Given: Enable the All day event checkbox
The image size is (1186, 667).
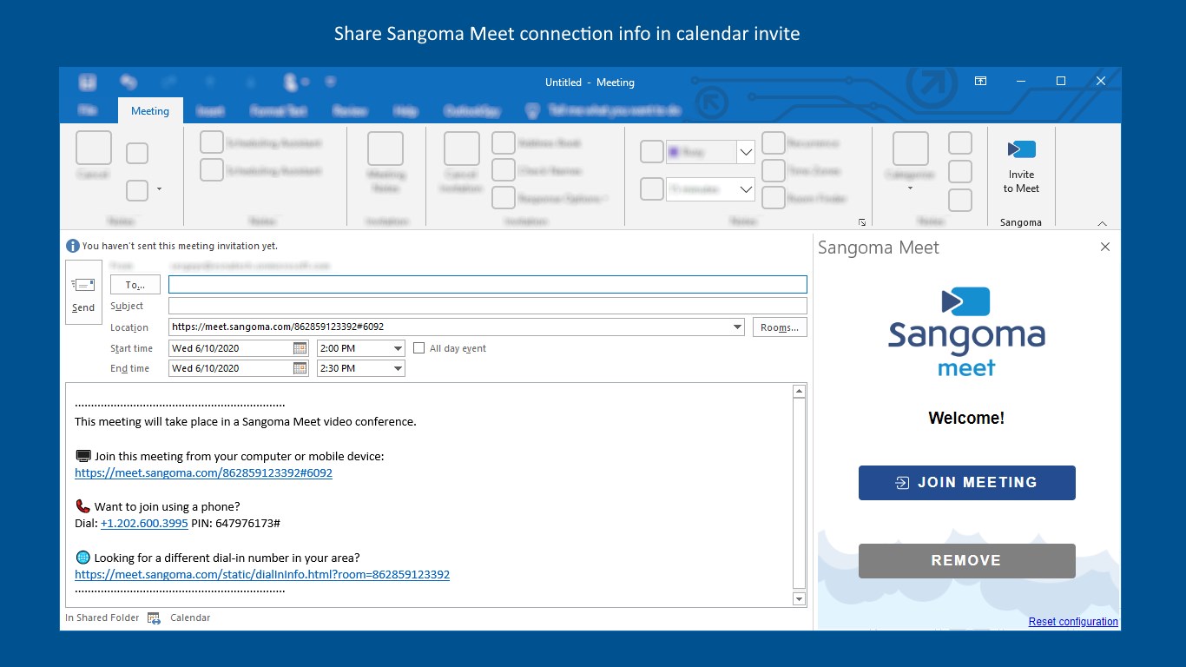Looking at the screenshot, I should (x=419, y=348).
